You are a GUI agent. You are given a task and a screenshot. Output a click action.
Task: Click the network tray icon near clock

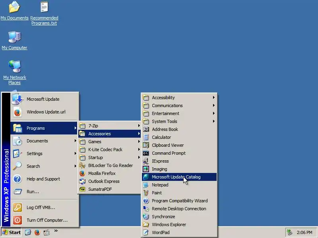[x=289, y=232]
